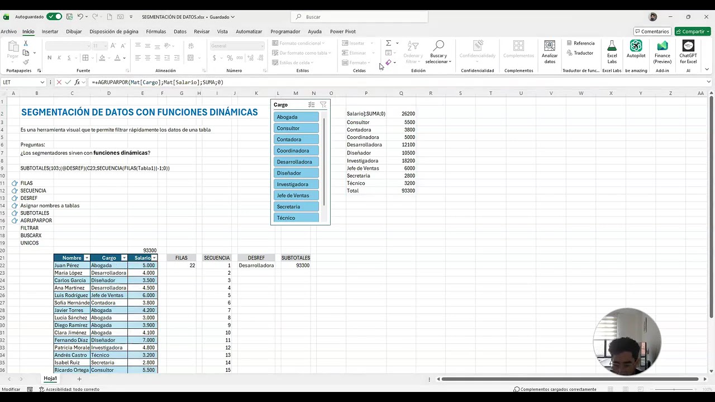Image resolution: width=715 pixels, height=402 pixels.
Task: Expand the formula bar with the arrow
Action: point(708,82)
